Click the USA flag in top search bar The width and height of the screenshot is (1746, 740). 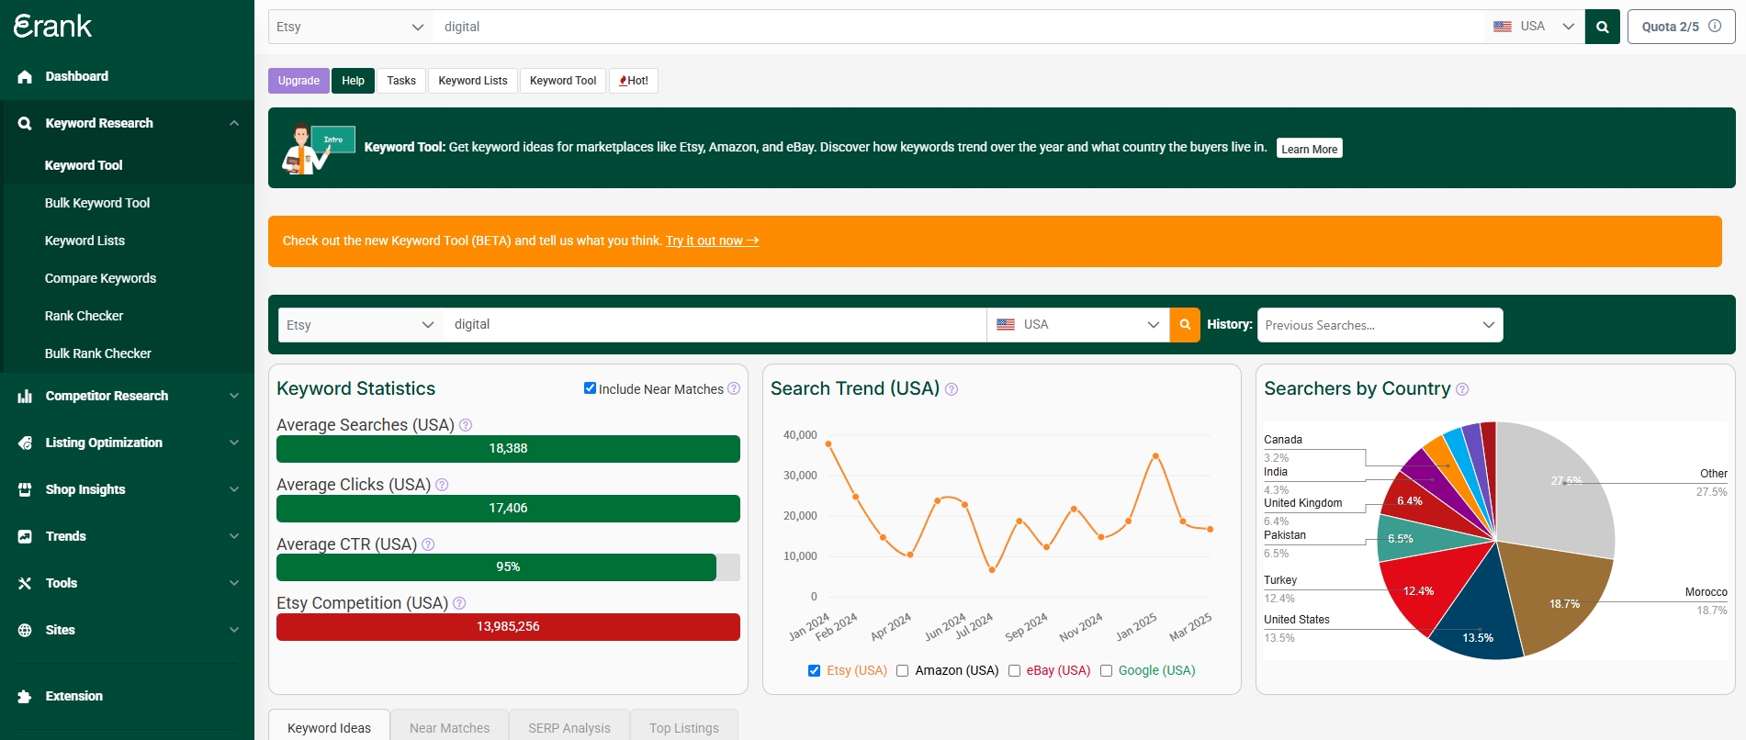tap(1503, 27)
